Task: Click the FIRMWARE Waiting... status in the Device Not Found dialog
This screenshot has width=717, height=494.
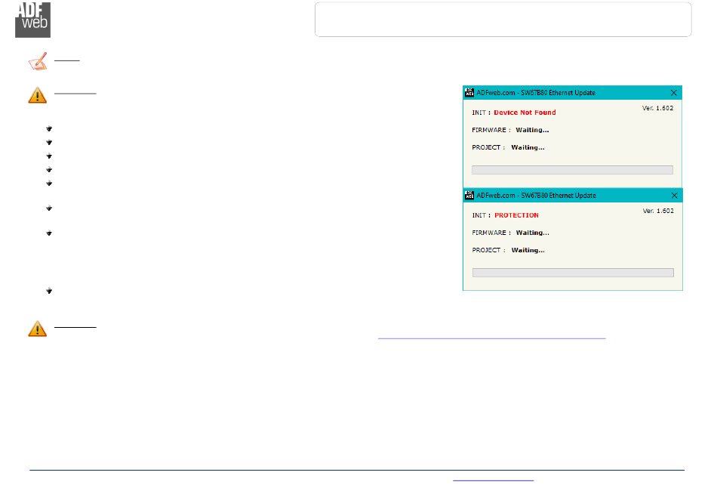Action: tap(532, 130)
